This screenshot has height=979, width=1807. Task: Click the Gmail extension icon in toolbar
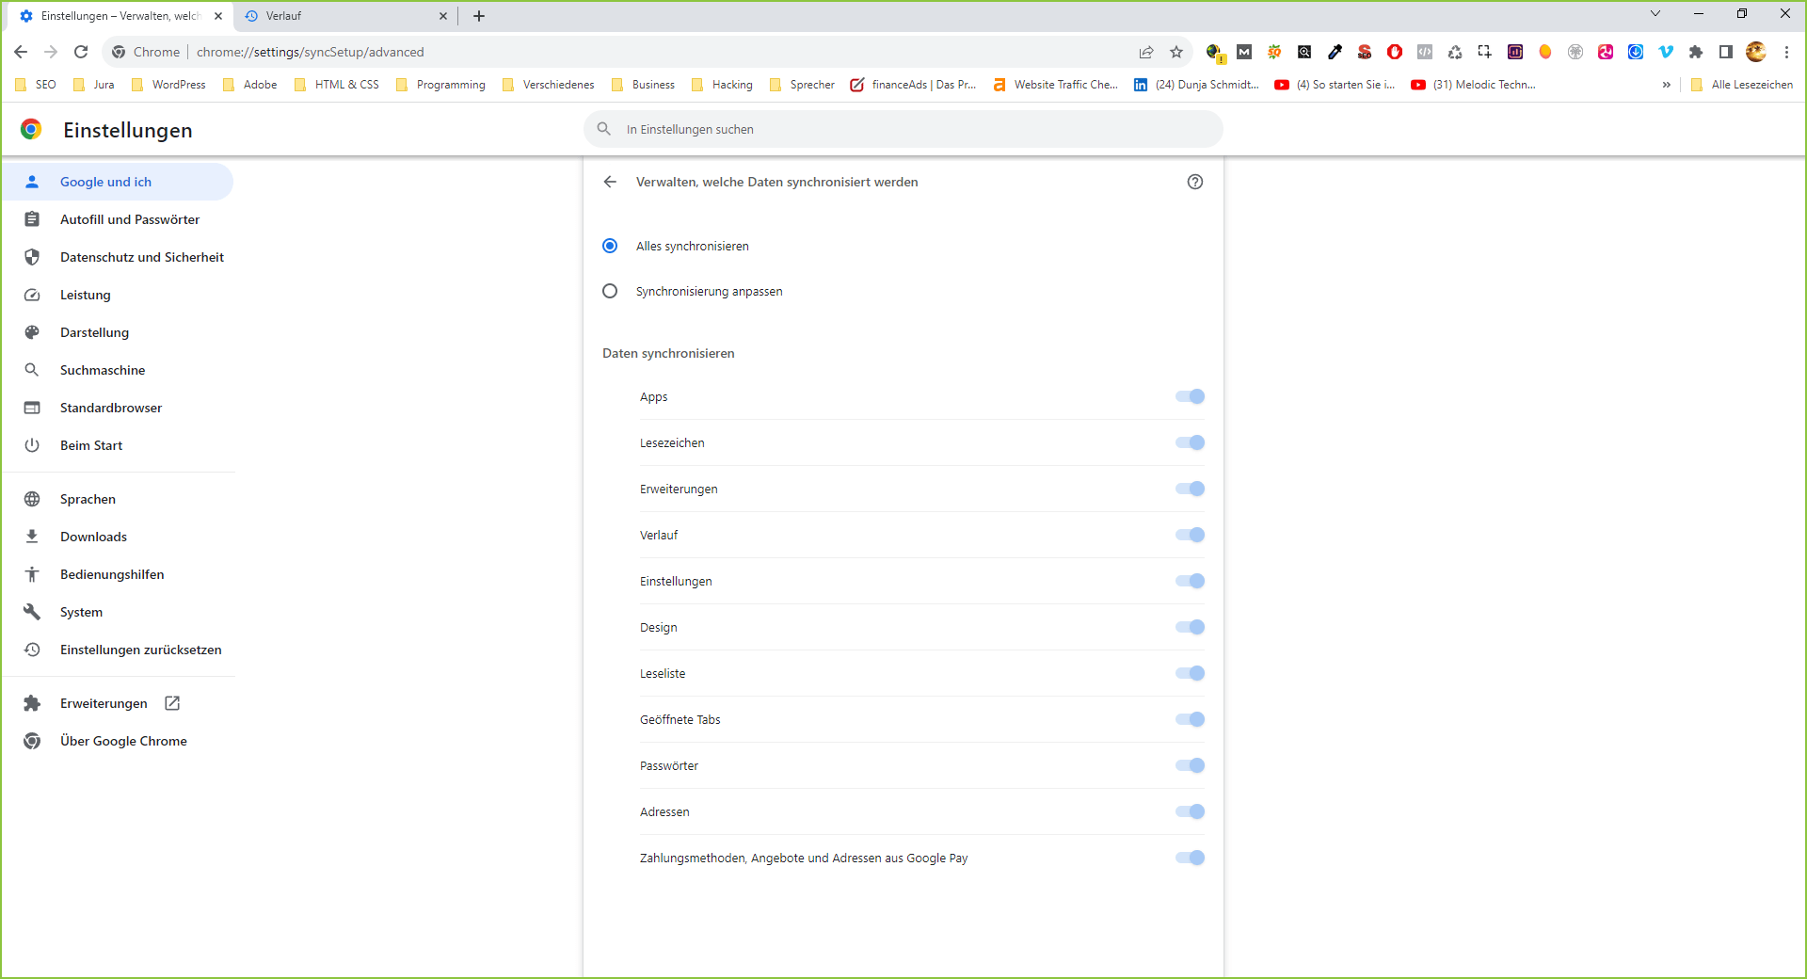click(1244, 52)
